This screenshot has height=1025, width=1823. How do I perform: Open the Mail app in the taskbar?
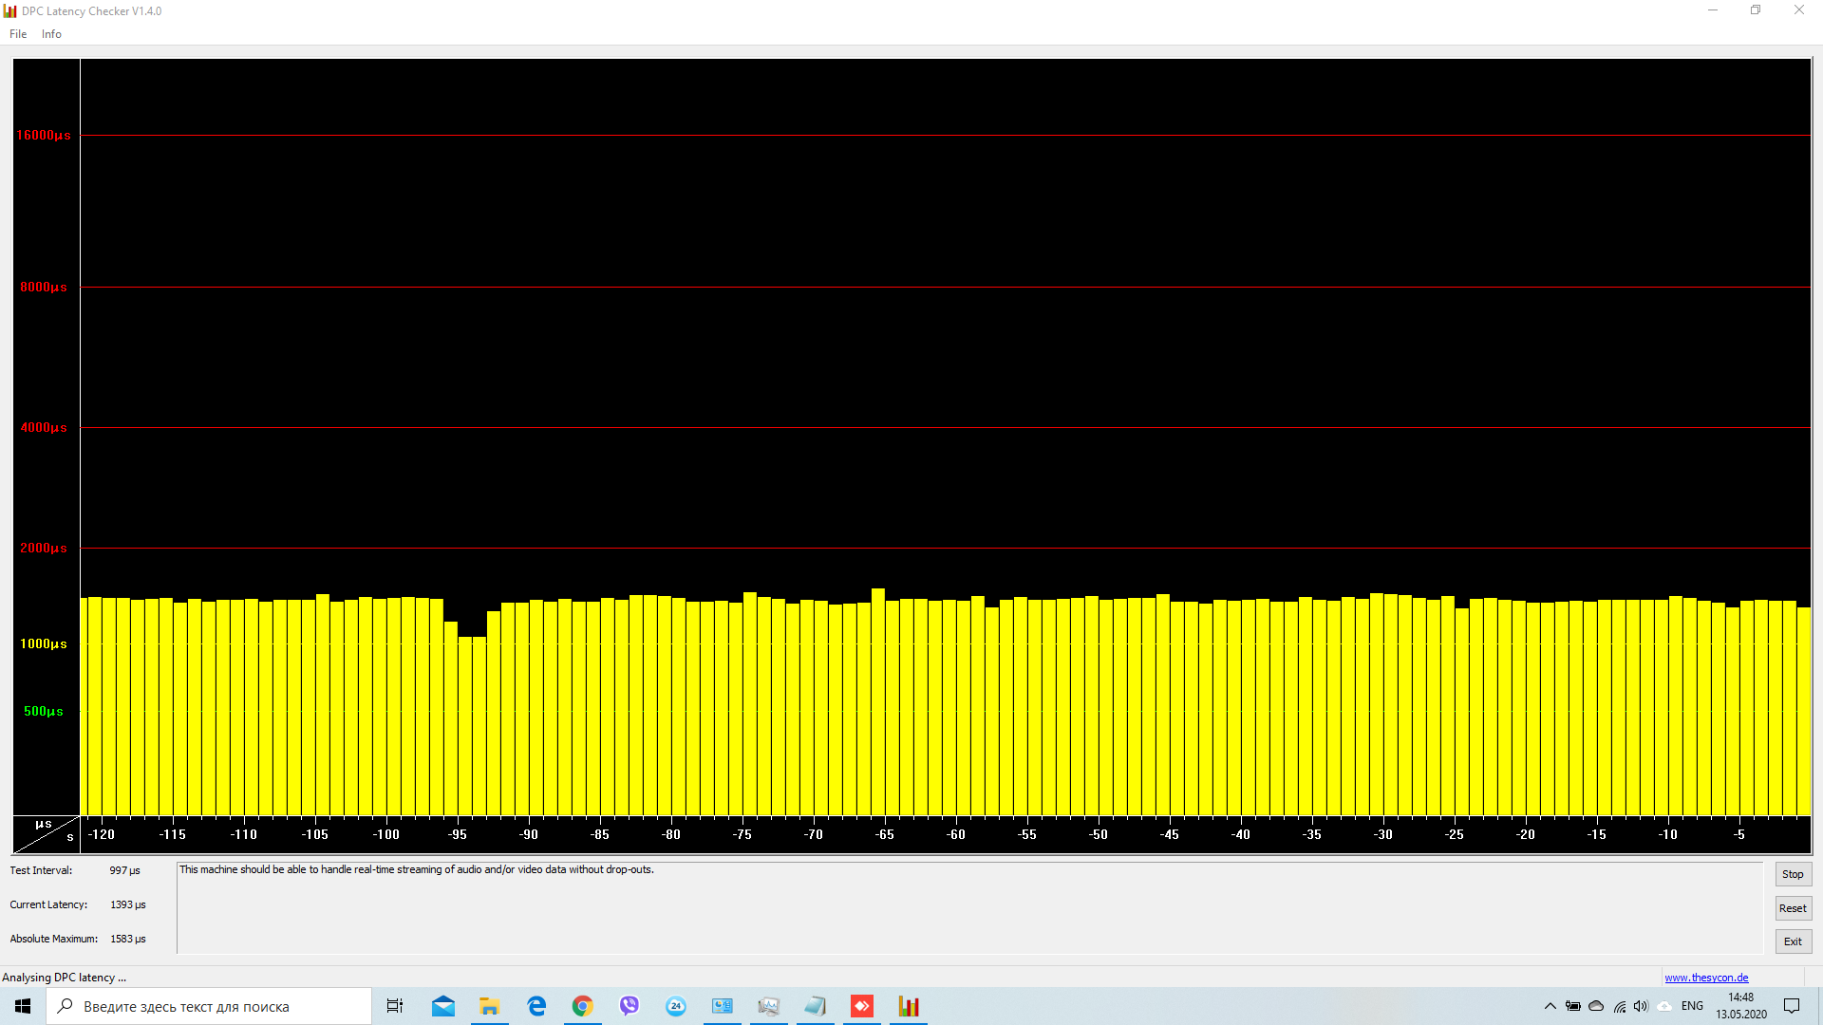[442, 1006]
